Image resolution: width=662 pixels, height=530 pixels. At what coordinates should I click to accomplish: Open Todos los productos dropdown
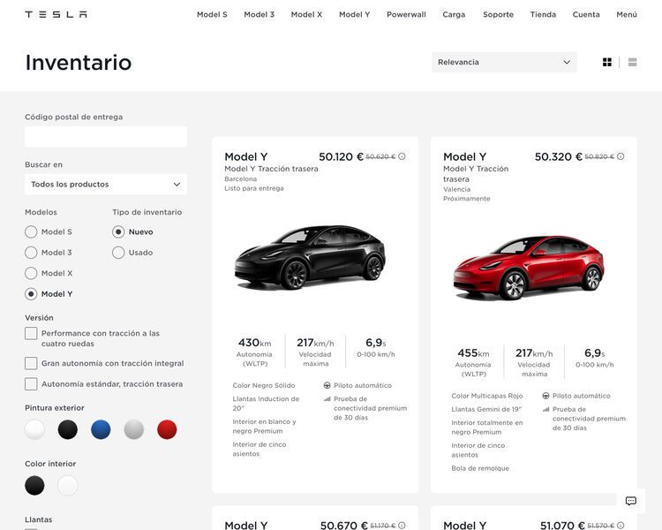pyautogui.click(x=106, y=185)
